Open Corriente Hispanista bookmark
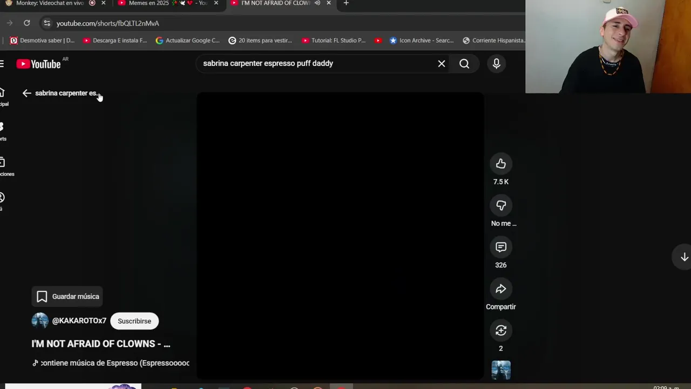The height and width of the screenshot is (389, 691). point(494,41)
